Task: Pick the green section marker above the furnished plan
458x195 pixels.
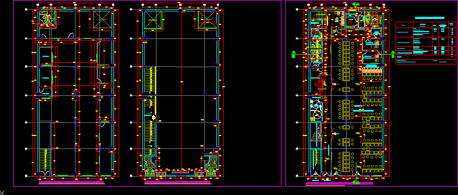Action: coord(356,4)
